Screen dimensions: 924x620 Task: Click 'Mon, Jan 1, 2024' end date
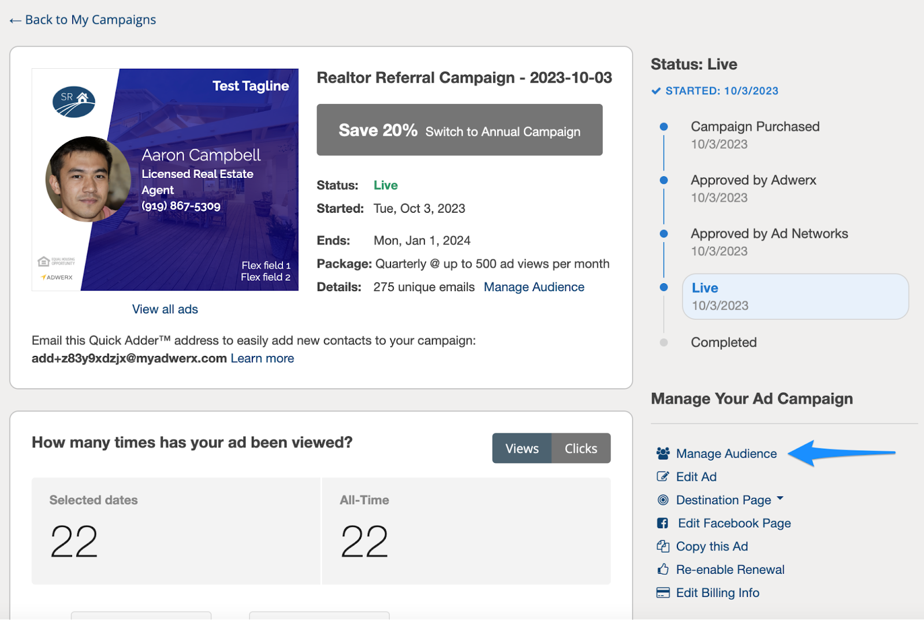pos(422,241)
